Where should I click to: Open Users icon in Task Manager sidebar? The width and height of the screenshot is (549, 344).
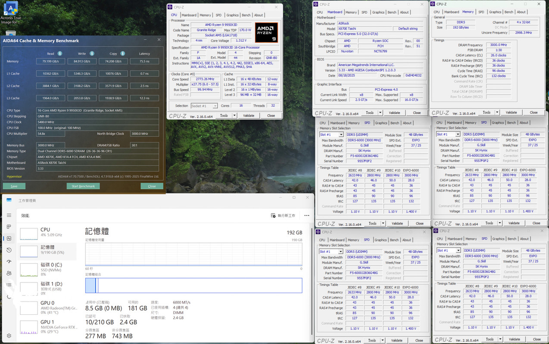(9, 273)
